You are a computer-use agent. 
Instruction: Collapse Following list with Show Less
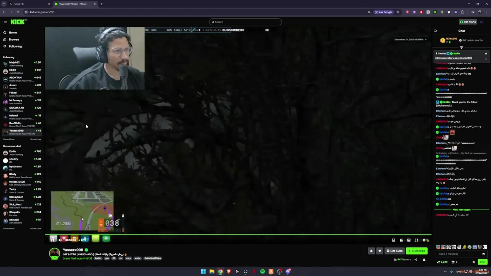[36, 140]
